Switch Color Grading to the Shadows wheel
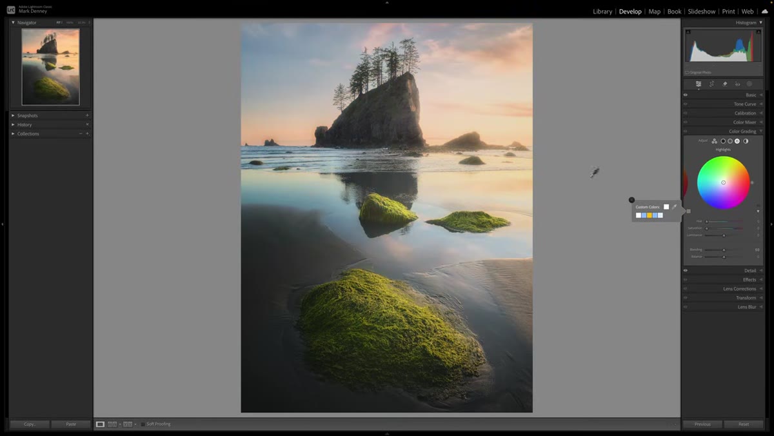 723,141
